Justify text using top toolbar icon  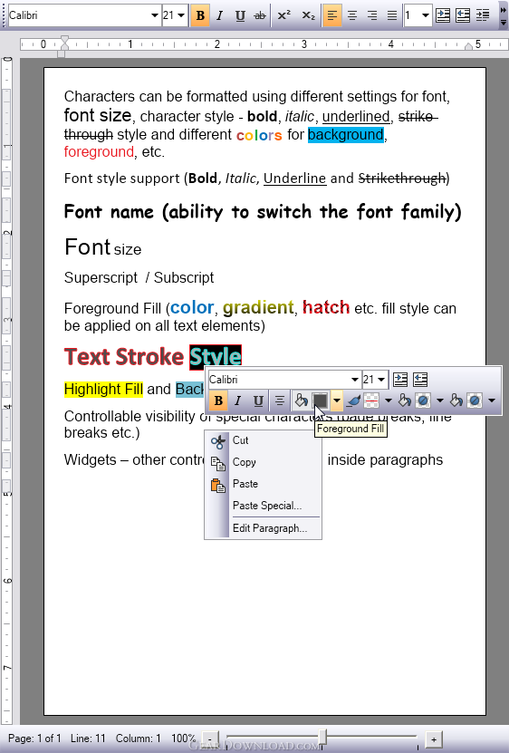tap(392, 15)
